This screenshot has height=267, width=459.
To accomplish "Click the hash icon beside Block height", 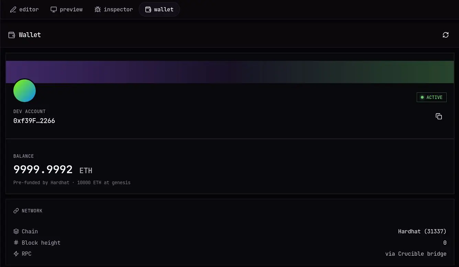I will point(16,243).
